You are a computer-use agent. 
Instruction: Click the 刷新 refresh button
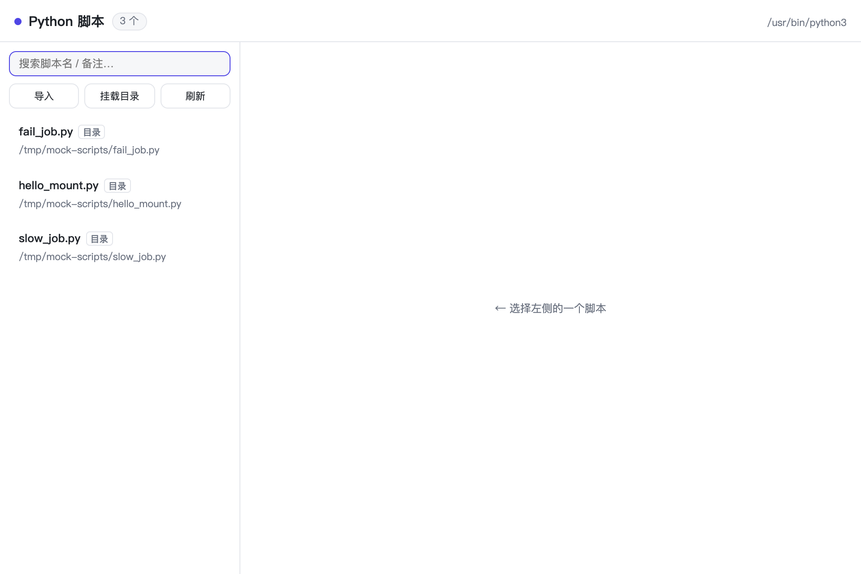coord(196,96)
